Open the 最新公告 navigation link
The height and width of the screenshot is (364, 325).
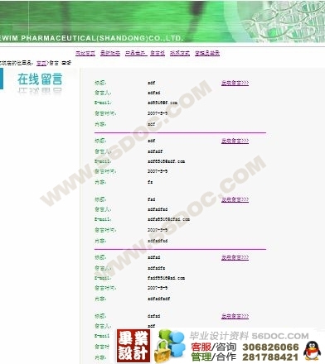pyautogui.click(x=110, y=53)
